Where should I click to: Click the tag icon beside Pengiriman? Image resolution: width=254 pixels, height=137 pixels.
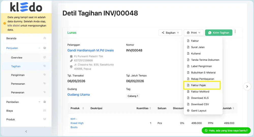pos(45,75)
